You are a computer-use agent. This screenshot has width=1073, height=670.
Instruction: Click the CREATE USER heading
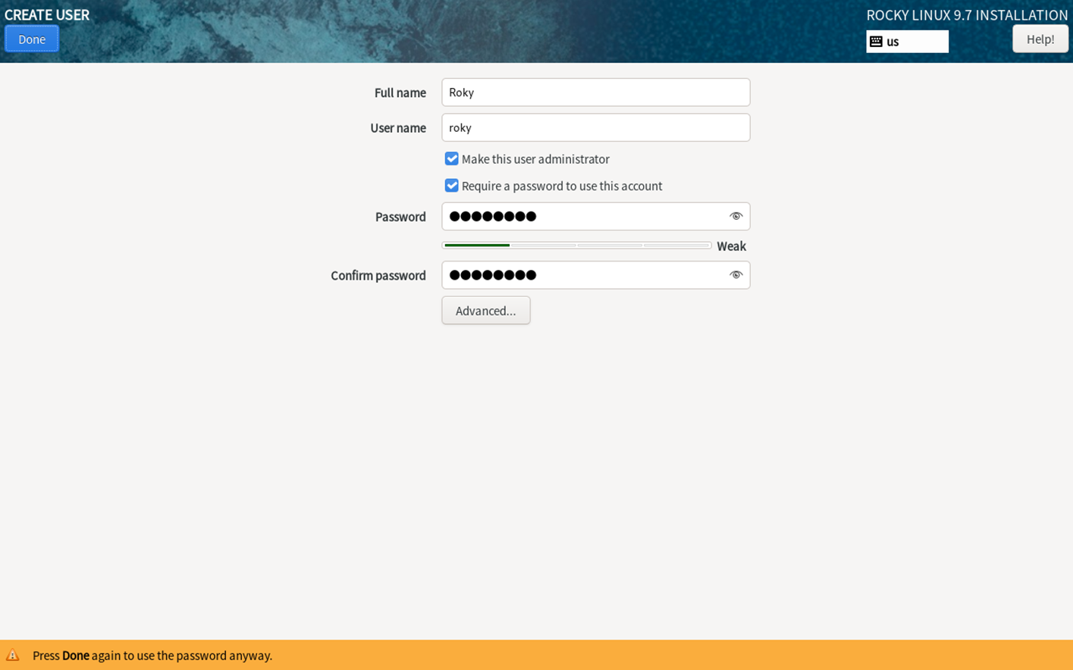click(x=47, y=15)
